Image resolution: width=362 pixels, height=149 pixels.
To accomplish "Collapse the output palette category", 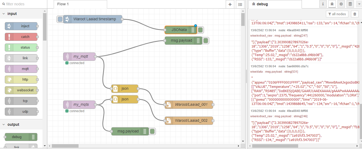I will pyautogui.click(x=3, y=124).
